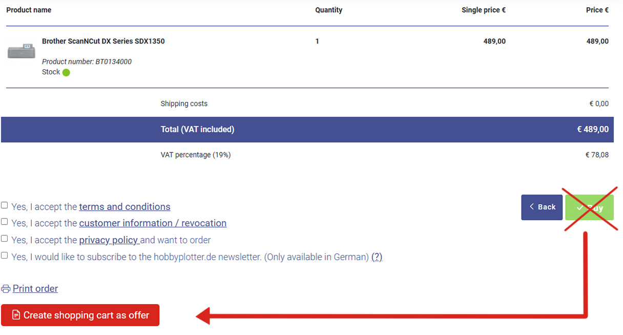This screenshot has width=623, height=335.
Task: Toggle the hobbyplotter.de newsletter subscription checkbox
Action: coord(4,255)
